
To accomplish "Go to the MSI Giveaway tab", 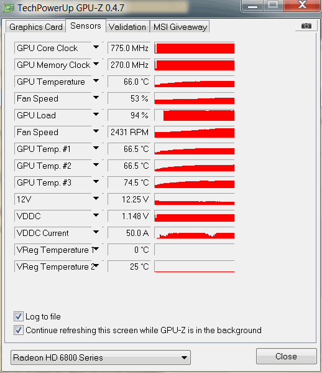I will (x=180, y=27).
